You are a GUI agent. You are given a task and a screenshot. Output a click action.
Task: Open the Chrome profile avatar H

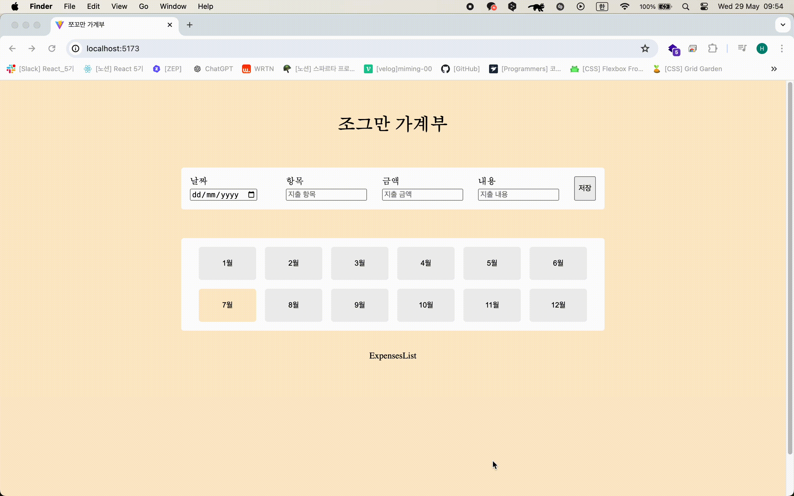click(x=762, y=48)
